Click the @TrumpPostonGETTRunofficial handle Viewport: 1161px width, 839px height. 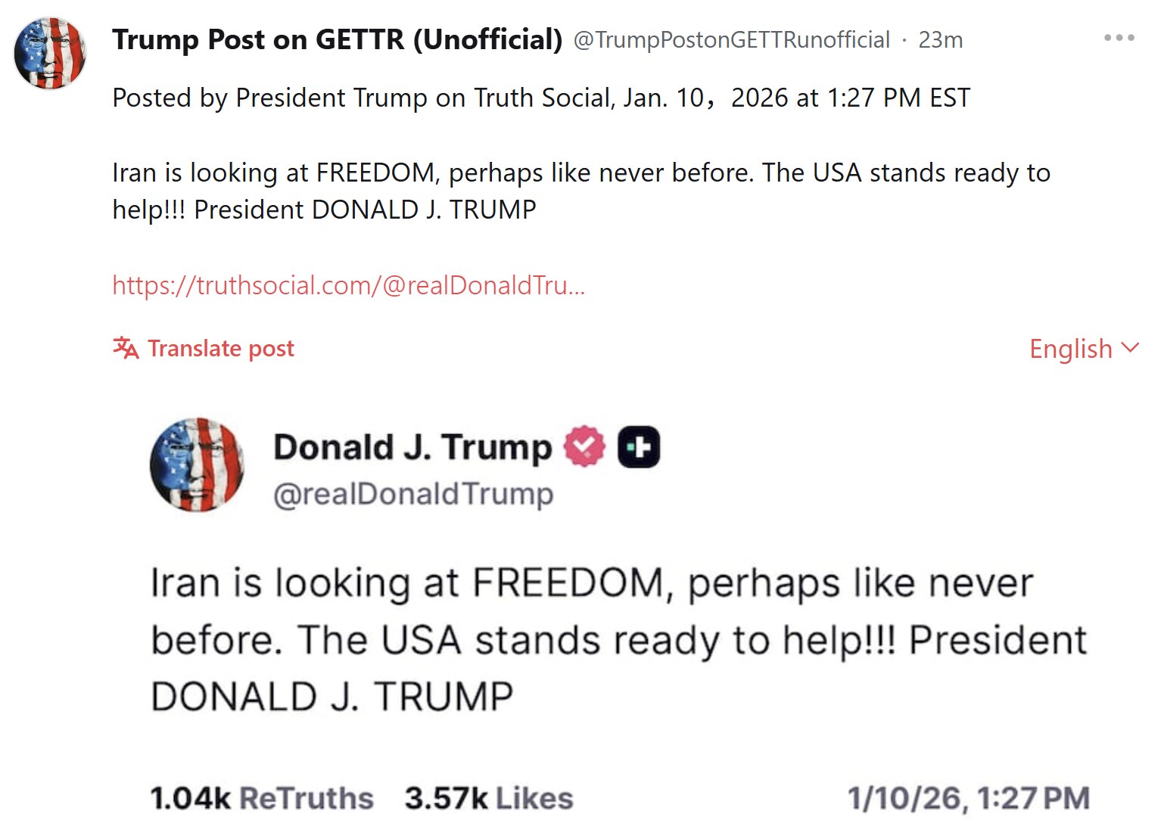coord(731,39)
